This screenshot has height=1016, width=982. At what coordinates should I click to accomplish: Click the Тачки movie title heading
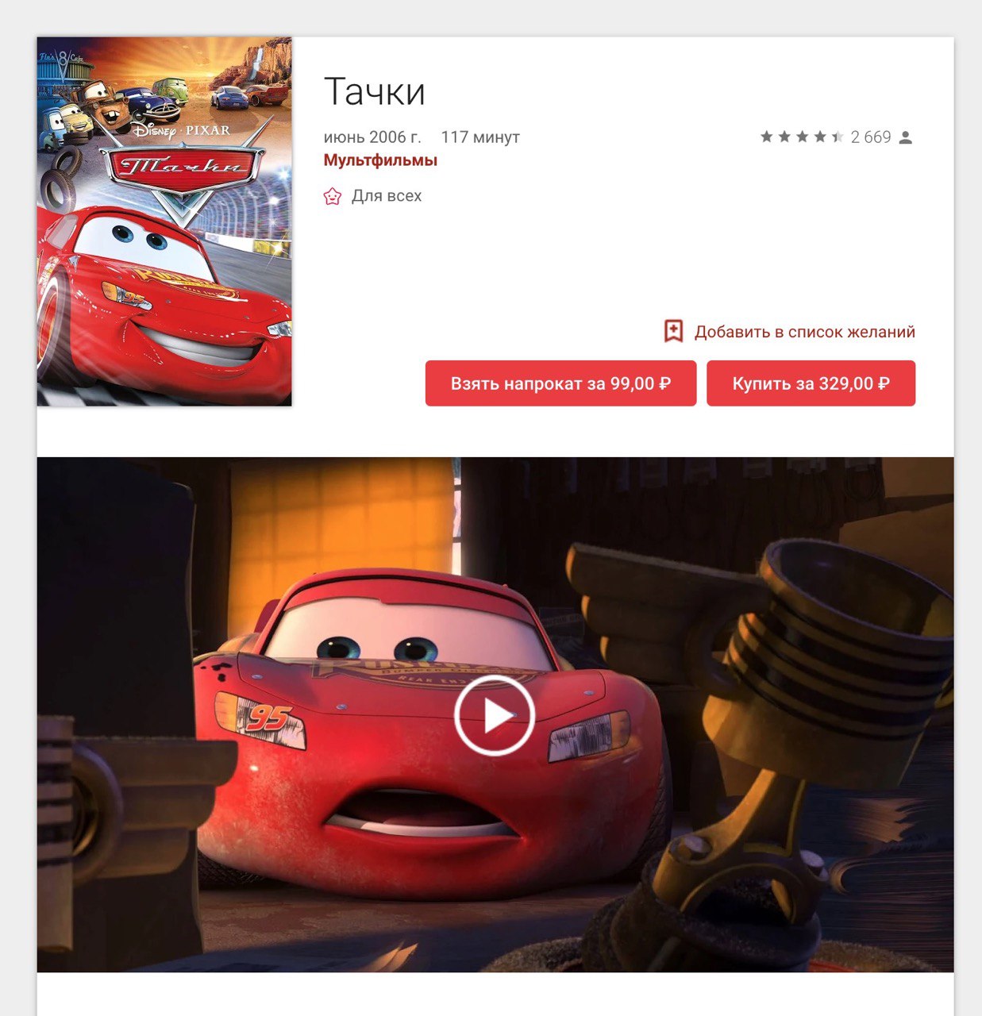(x=375, y=91)
